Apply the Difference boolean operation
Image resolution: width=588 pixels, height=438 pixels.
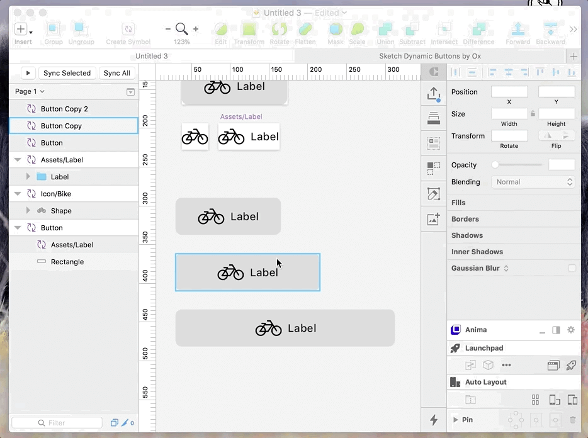click(478, 29)
